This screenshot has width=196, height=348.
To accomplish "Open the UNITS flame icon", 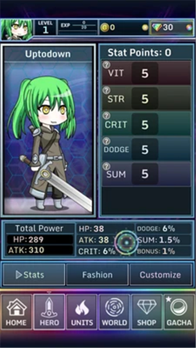I will click(x=82, y=312).
